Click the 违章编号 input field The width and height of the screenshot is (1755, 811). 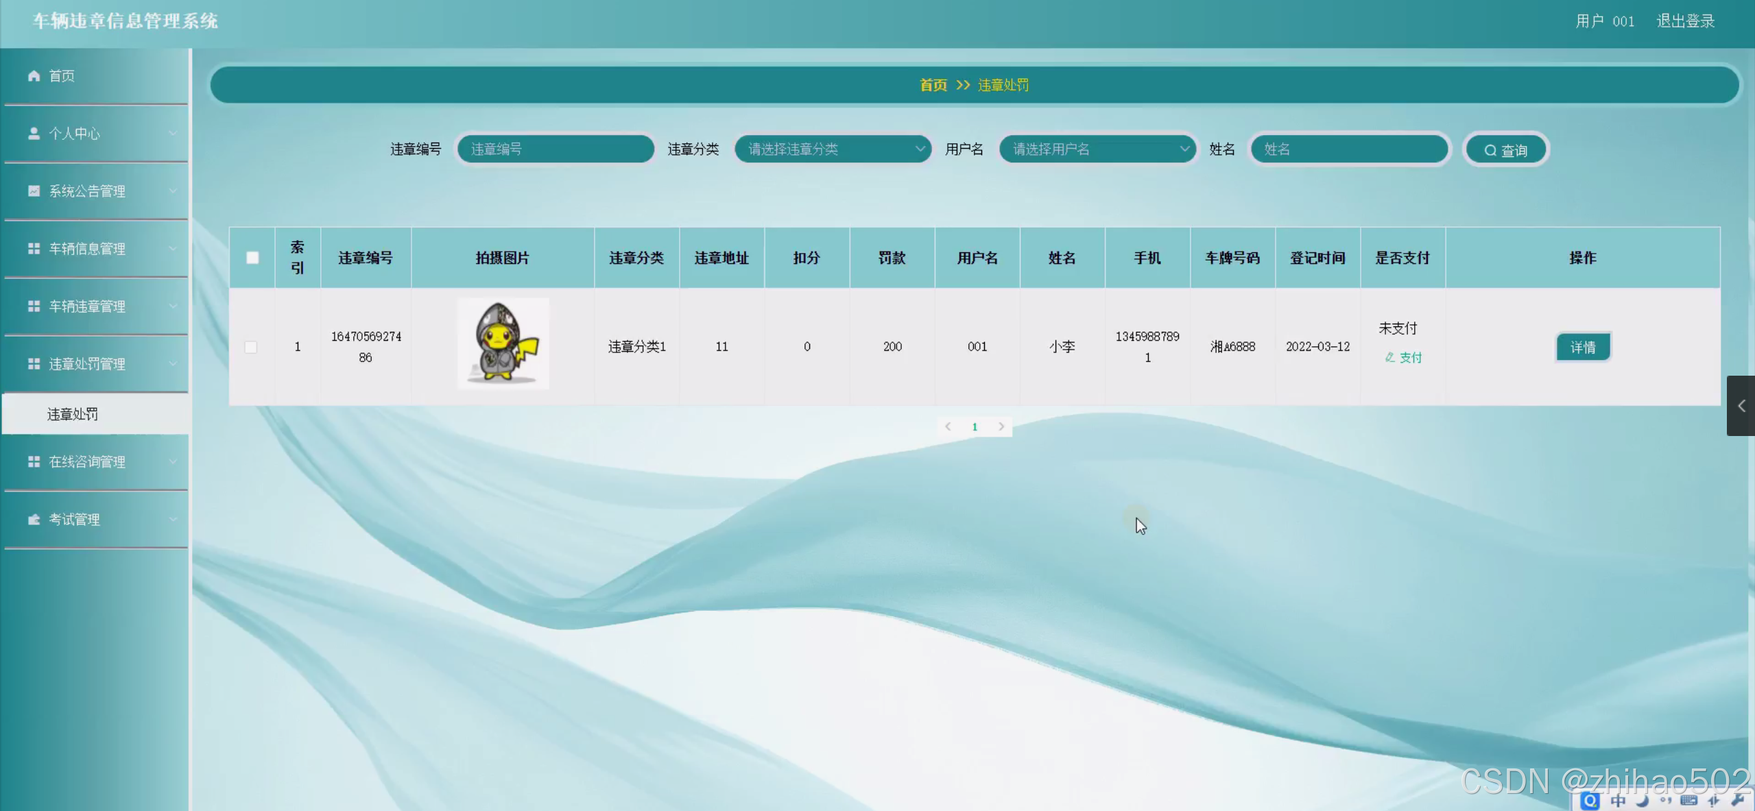point(556,149)
